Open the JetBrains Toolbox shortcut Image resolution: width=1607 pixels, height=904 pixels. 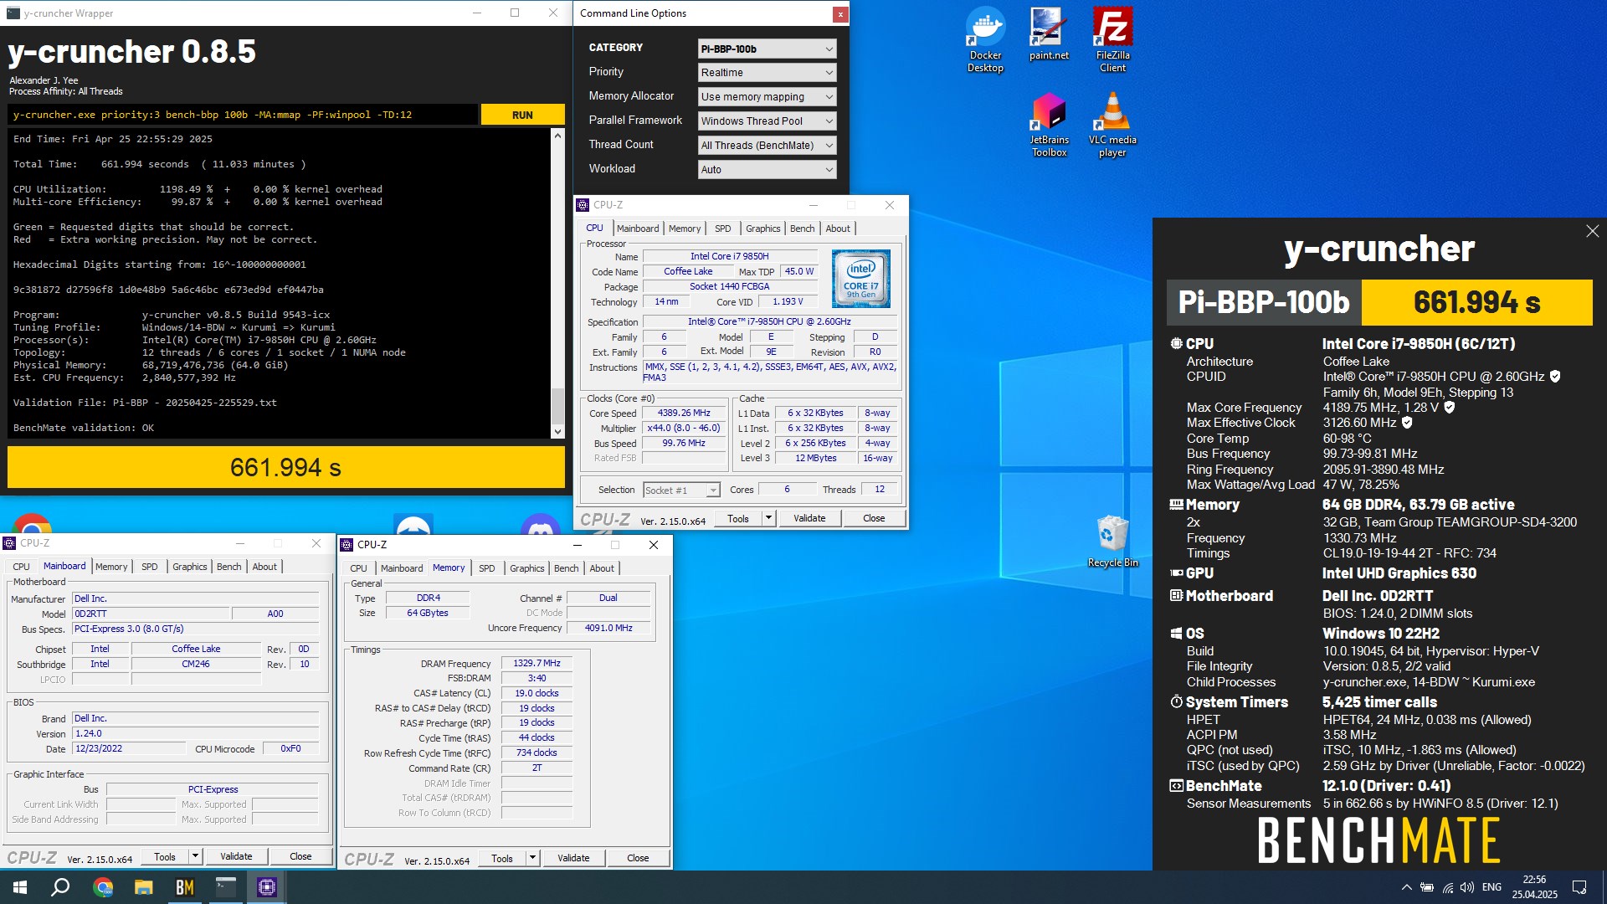(1049, 125)
